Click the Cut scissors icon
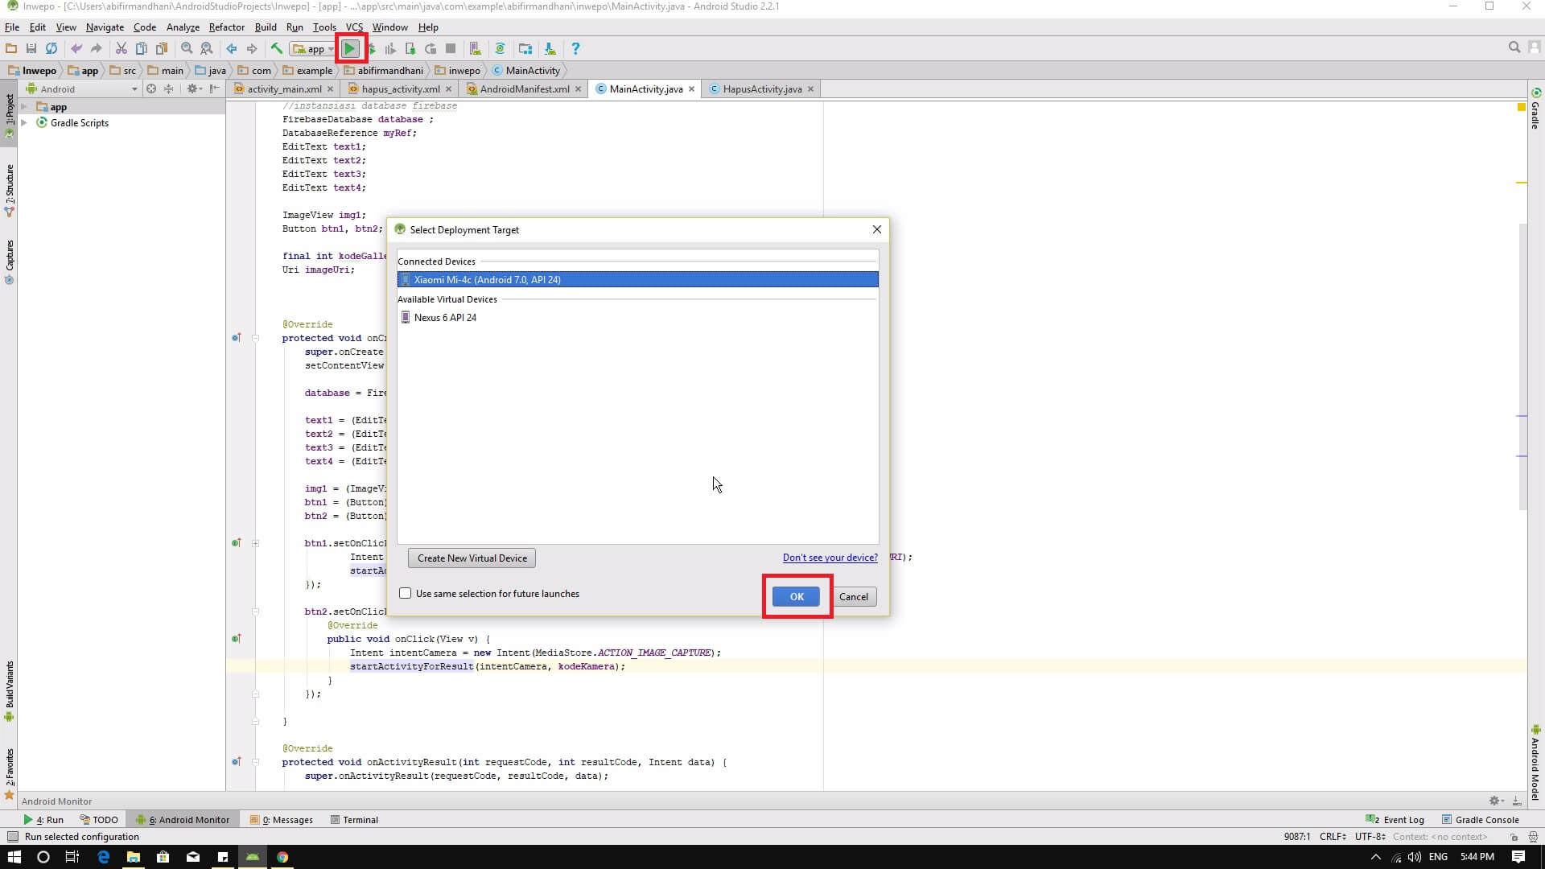This screenshot has height=869, width=1545. pyautogui.click(x=121, y=48)
